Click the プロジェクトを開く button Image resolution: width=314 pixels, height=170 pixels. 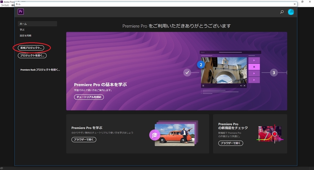(x=32, y=55)
